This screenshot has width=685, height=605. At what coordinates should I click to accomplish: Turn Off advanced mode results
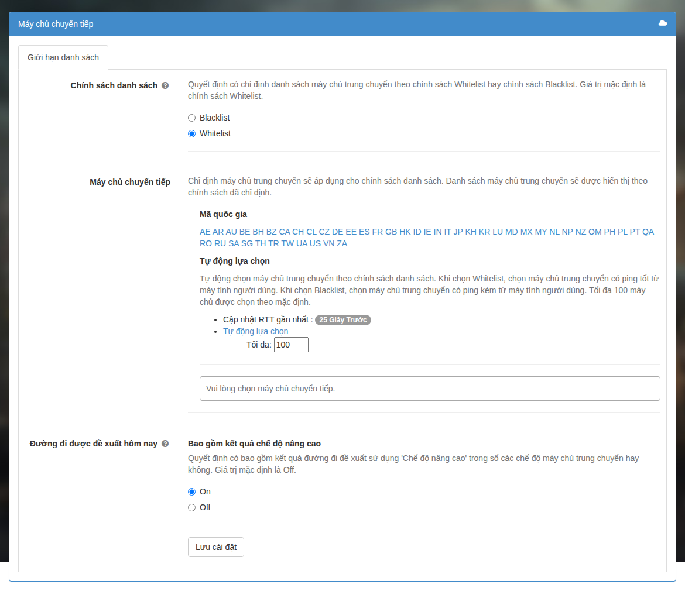coord(192,508)
